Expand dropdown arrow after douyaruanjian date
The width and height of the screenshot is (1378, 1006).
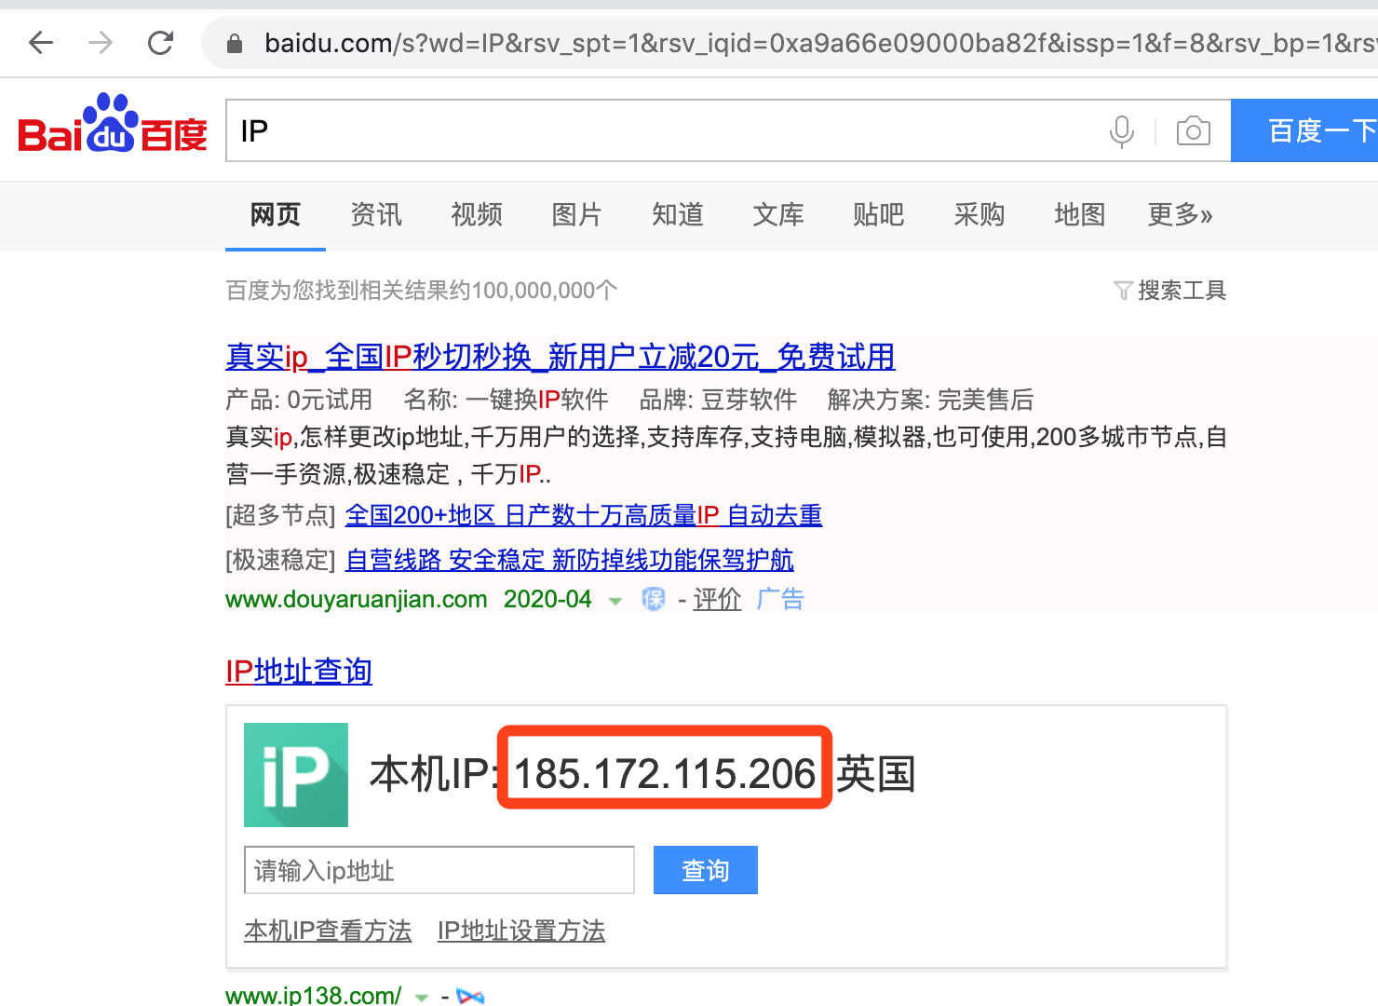tap(615, 601)
